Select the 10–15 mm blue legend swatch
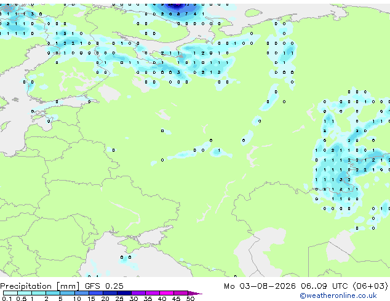Image resolution: width=390 pixels, height=301 pixels. (82, 293)
